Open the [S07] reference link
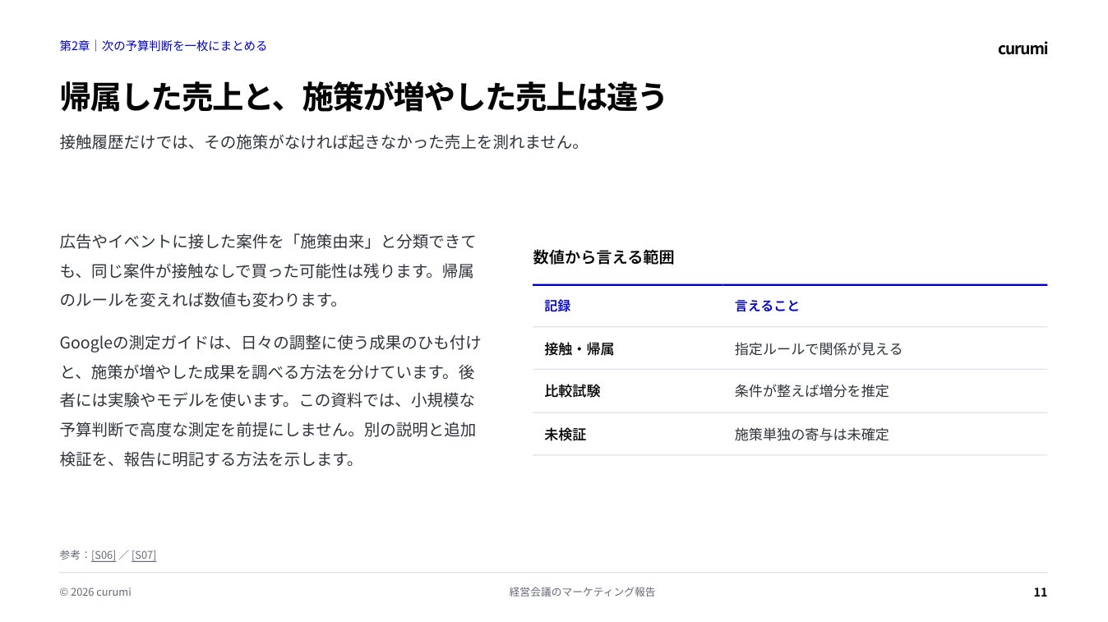 tap(144, 555)
